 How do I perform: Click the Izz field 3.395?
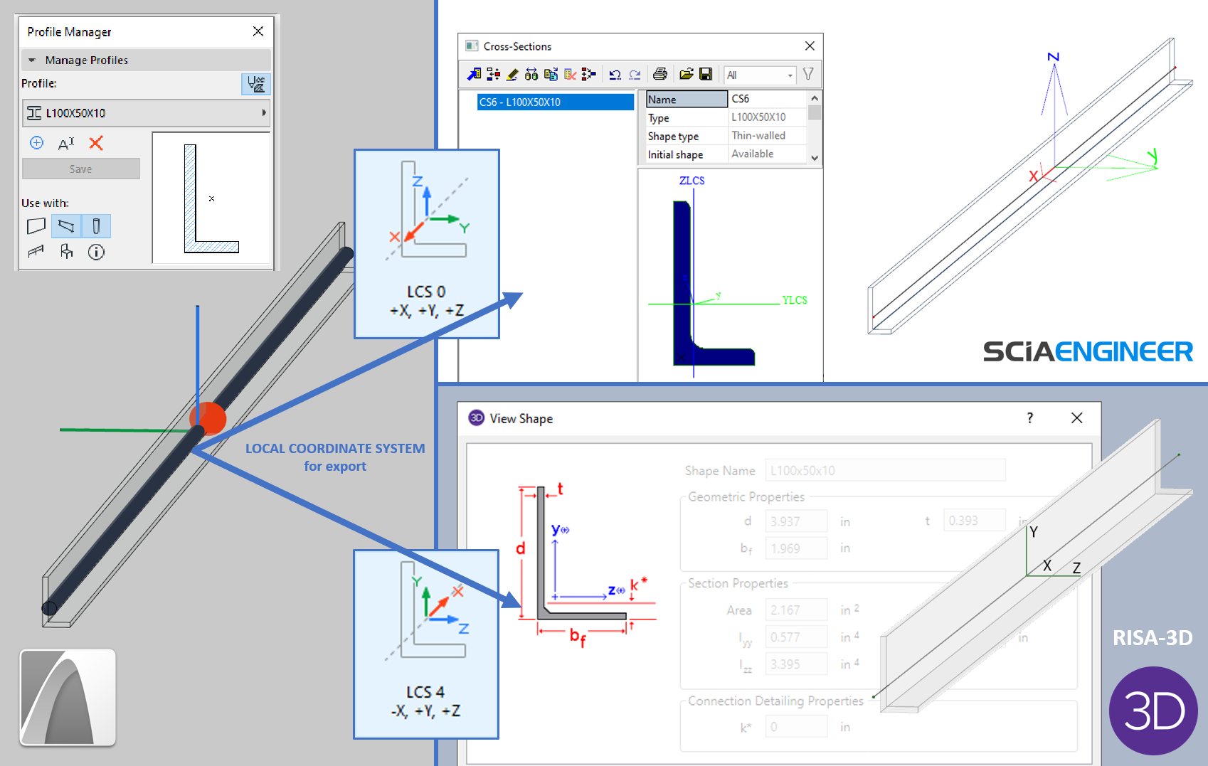(796, 664)
